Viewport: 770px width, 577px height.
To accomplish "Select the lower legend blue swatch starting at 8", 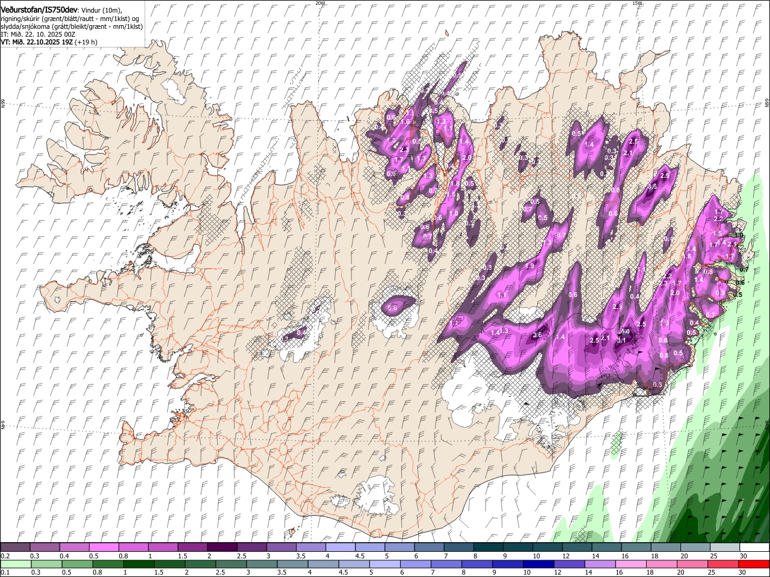I will (x=477, y=564).
